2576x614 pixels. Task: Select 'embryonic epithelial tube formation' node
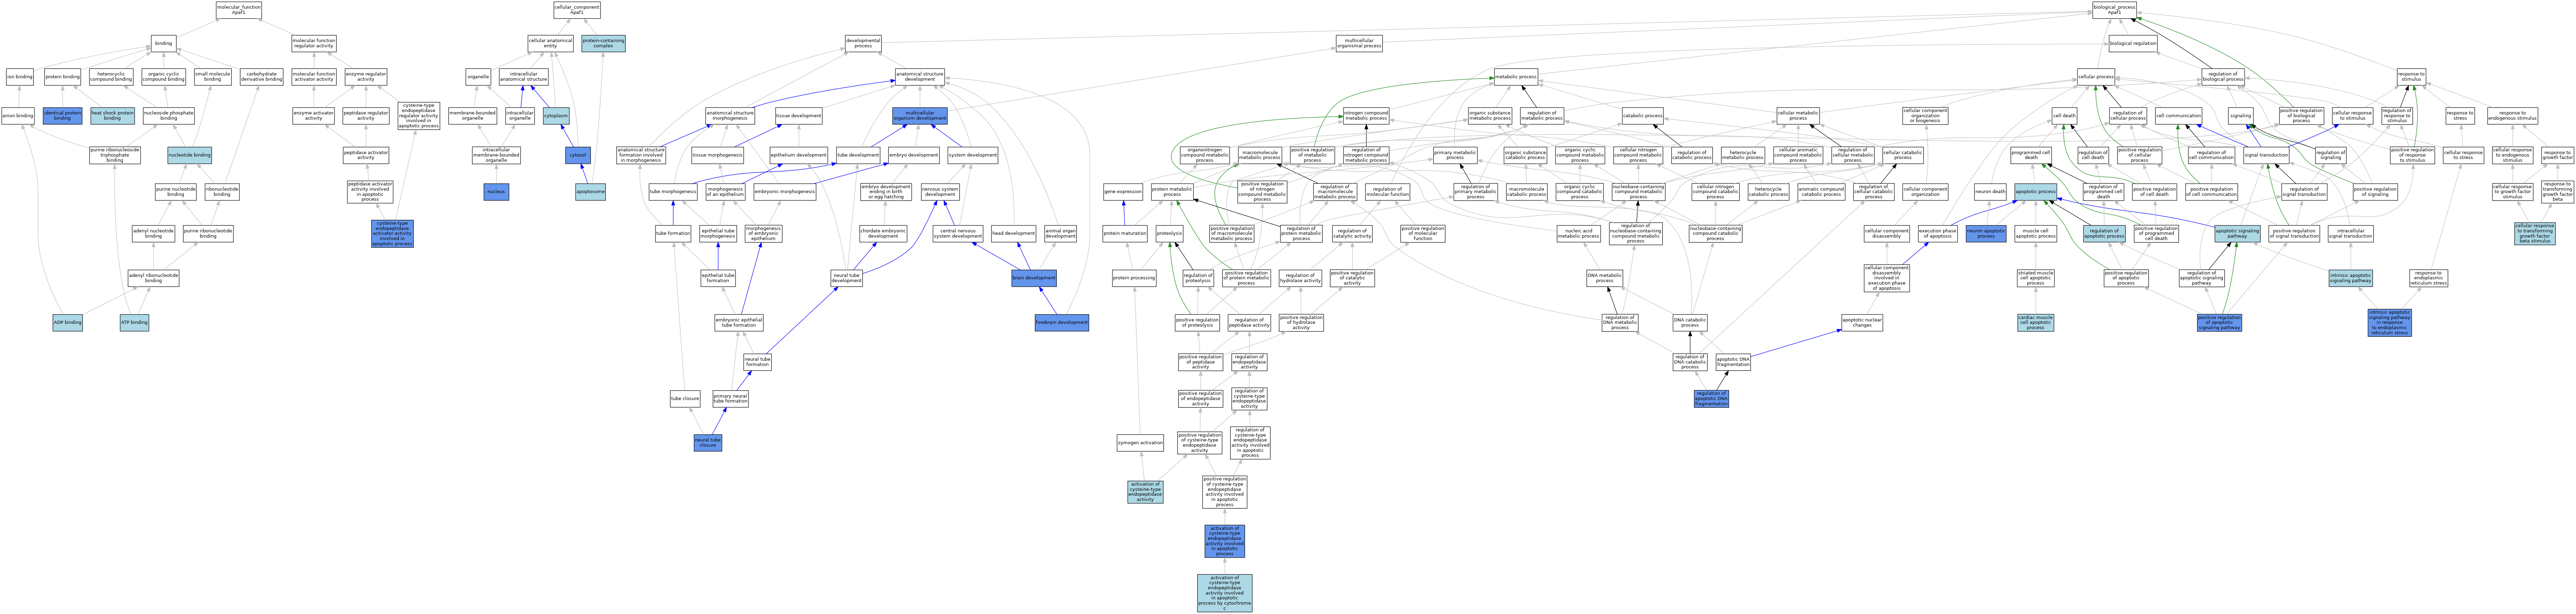coord(739,323)
